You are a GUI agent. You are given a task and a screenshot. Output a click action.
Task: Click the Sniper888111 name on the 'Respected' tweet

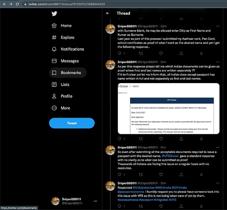(127, 183)
